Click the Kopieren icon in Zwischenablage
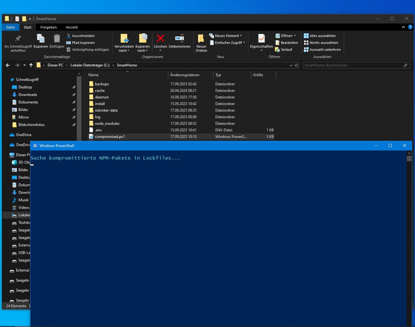Image resolution: width=415 pixels, height=327 pixels. (41, 39)
